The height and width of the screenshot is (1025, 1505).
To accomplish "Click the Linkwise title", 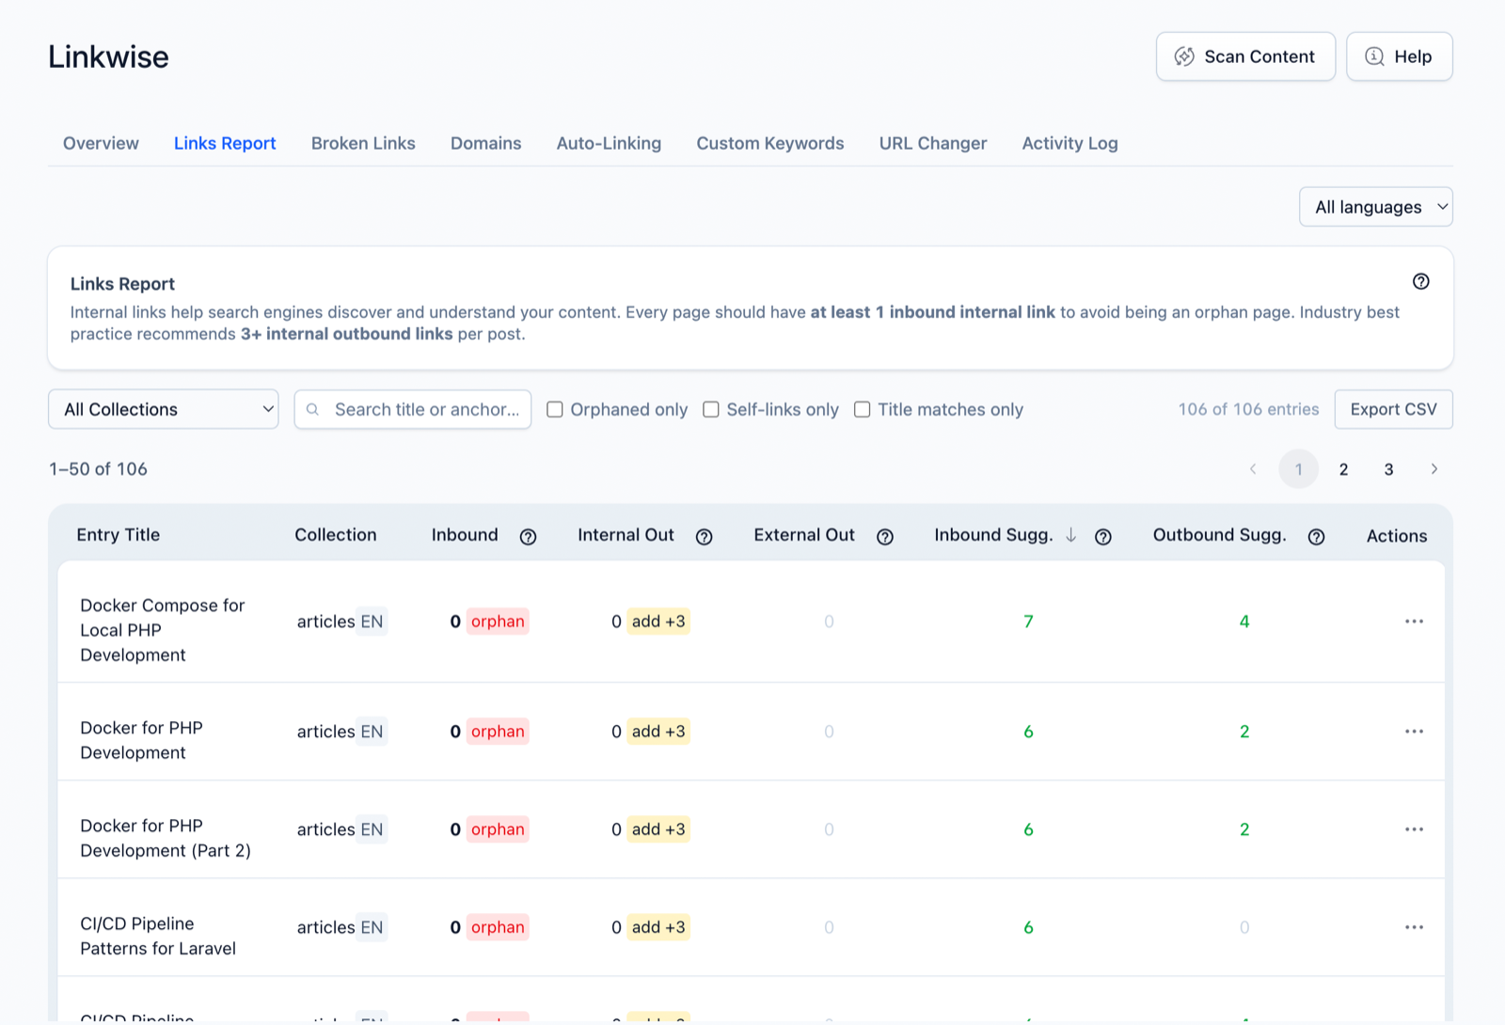I will 108,56.
